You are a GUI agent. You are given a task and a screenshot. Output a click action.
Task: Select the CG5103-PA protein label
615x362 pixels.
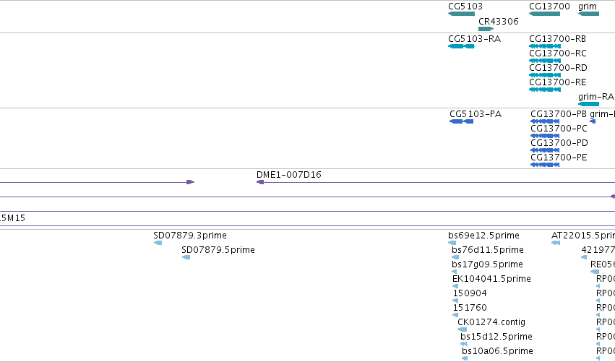(476, 114)
